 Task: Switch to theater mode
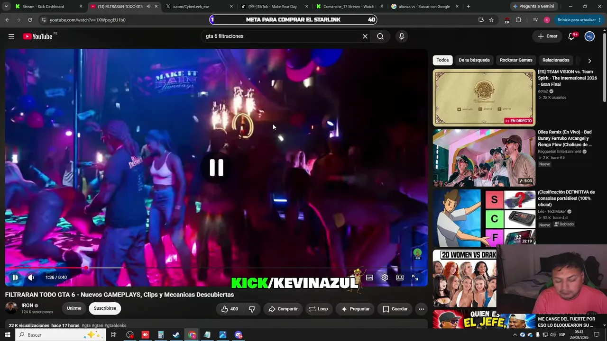coord(400,278)
